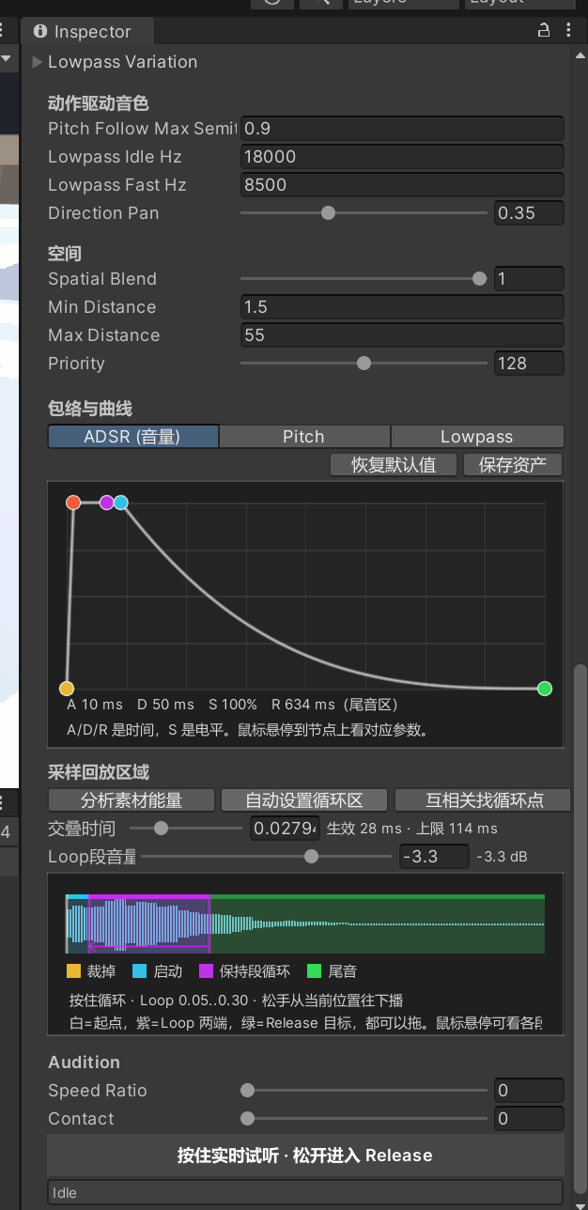The height and width of the screenshot is (1210, 588).
Task: Open dropdown arrow in the left adjacent panel
Action: (7, 59)
